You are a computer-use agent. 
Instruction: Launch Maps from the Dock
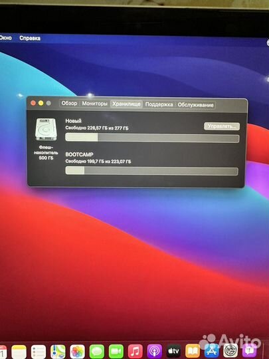pos(58,352)
